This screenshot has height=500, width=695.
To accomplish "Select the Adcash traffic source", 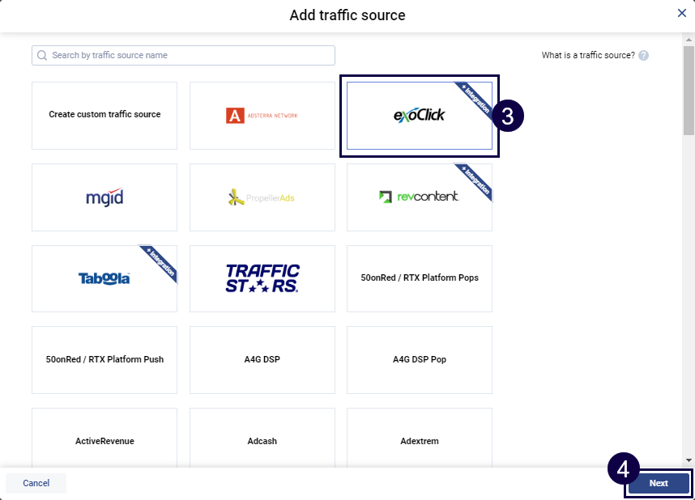I will (262, 442).
